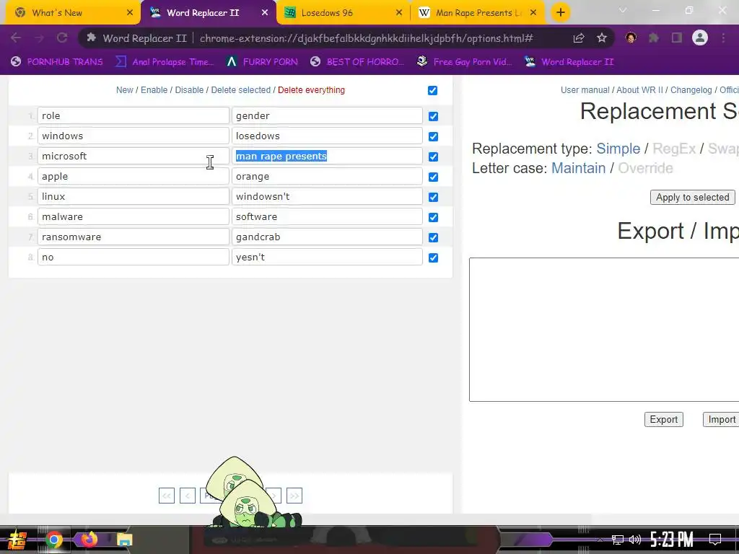The width and height of the screenshot is (739, 554).
Task: Close the Word Replacer II tab
Action: (265, 13)
